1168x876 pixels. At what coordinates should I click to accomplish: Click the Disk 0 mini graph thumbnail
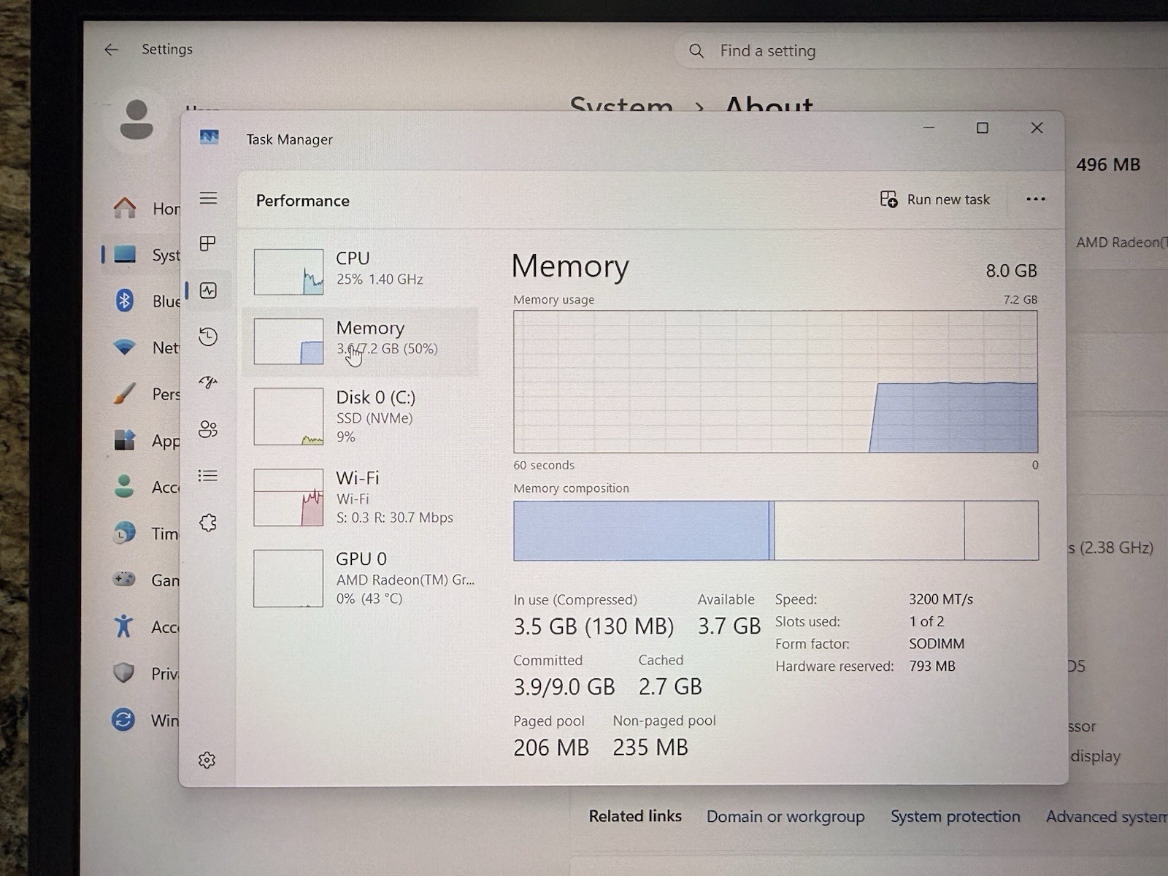point(288,416)
